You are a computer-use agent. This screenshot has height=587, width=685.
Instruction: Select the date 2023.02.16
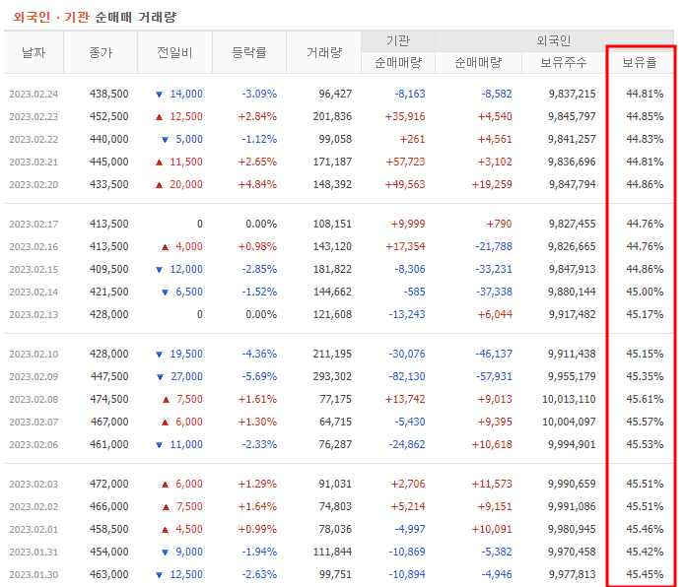34,247
